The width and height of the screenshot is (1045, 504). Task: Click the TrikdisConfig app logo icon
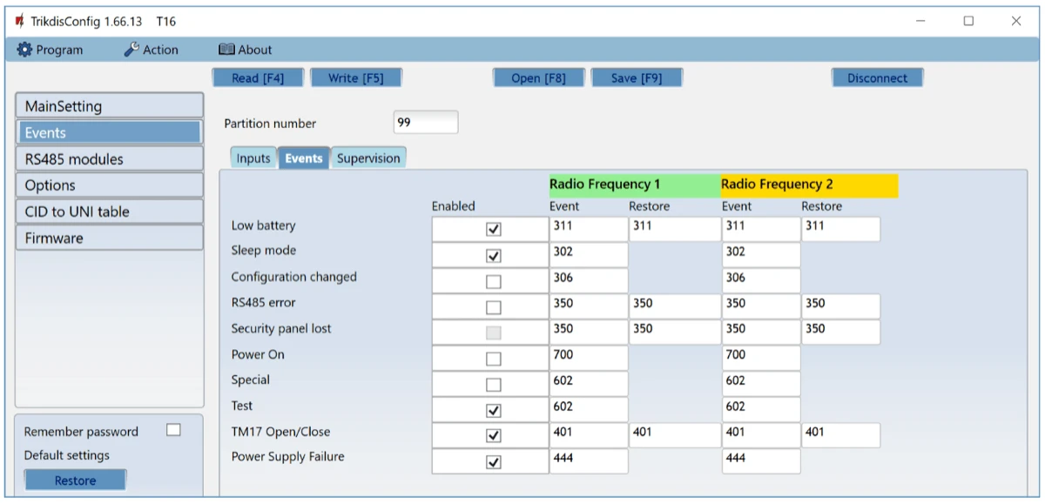tap(20, 21)
